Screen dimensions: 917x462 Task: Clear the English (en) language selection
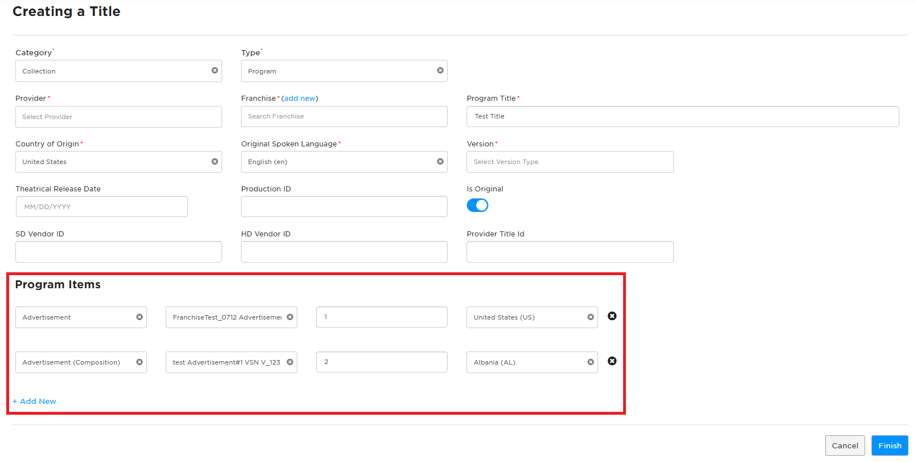(x=440, y=162)
